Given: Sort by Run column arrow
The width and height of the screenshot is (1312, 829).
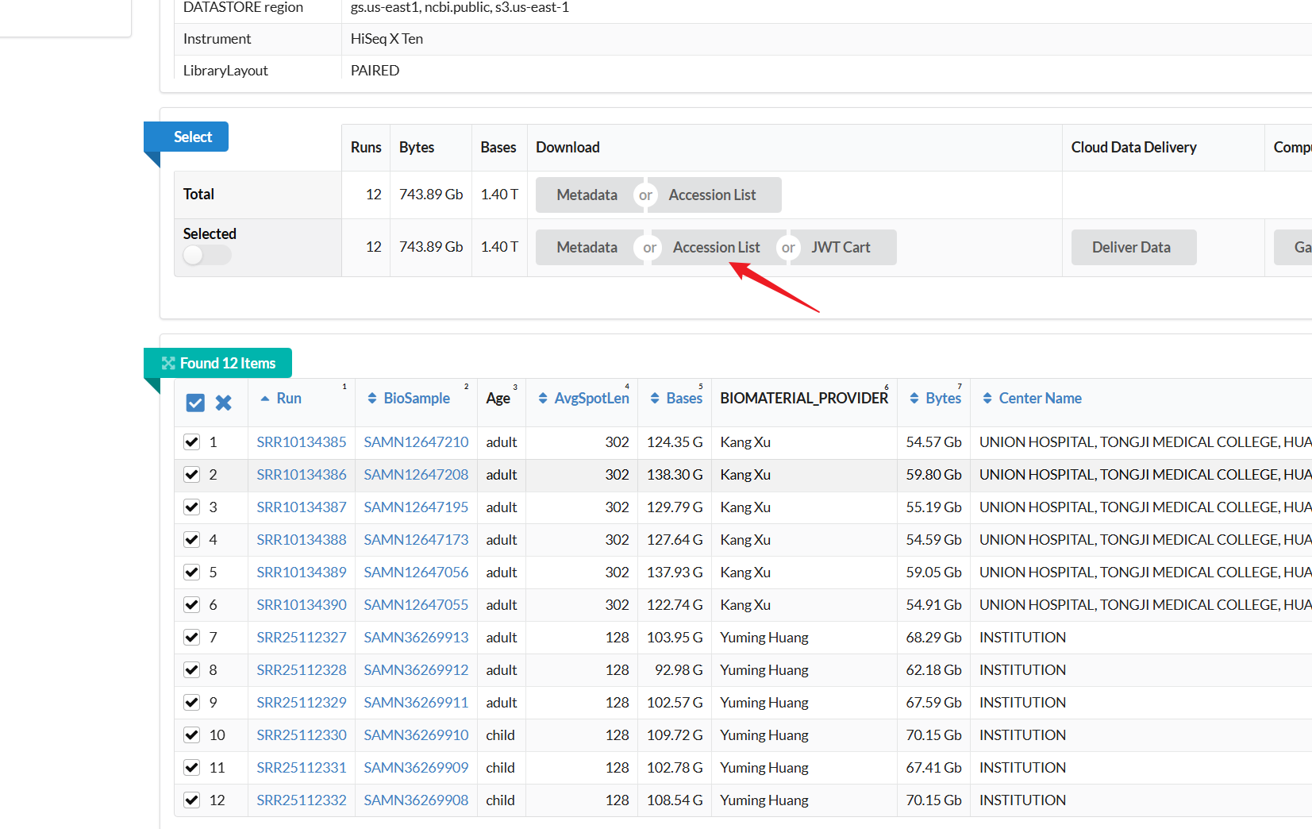Looking at the screenshot, I should click(x=265, y=399).
